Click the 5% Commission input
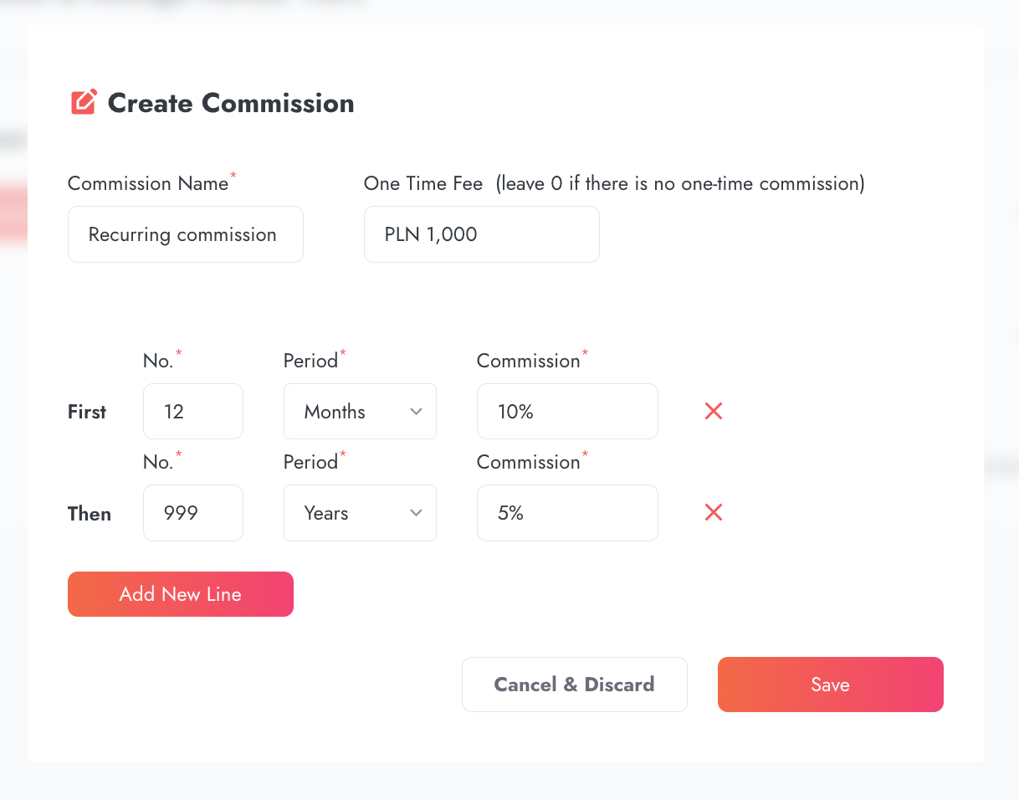The width and height of the screenshot is (1019, 800). 566,512
